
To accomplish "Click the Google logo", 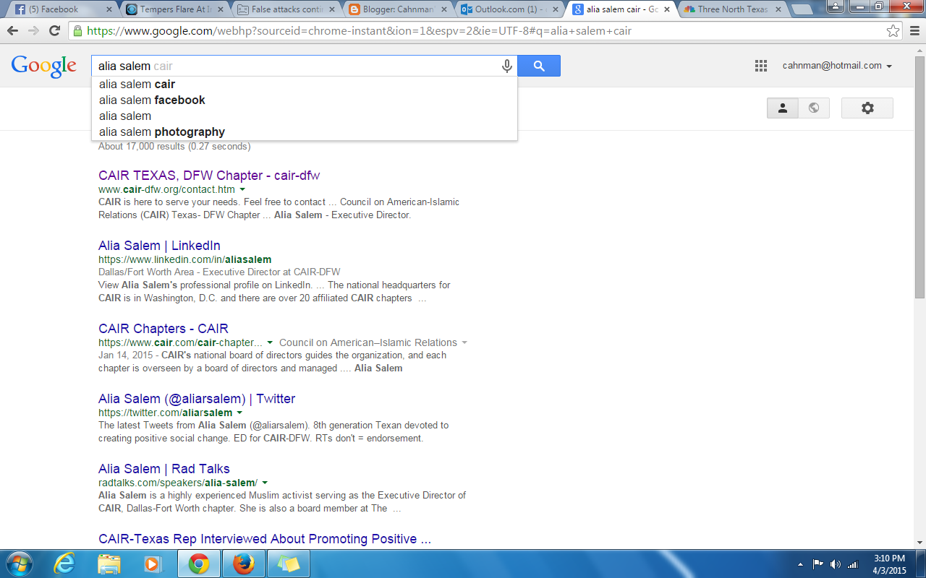I will tap(43, 66).
